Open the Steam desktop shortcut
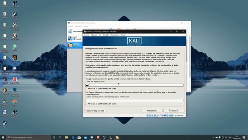The image size is (248, 140). click(x=5, y=124)
